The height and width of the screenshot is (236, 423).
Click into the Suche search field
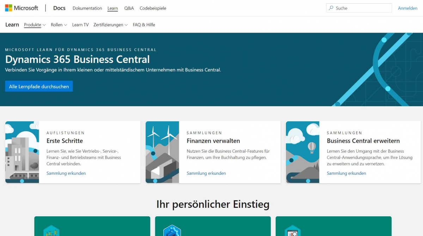[361, 8]
